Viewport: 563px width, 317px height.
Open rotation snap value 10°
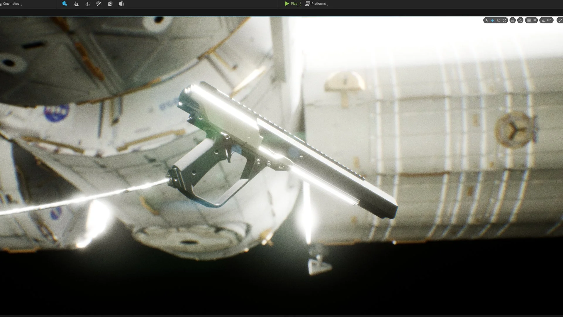[549, 20]
